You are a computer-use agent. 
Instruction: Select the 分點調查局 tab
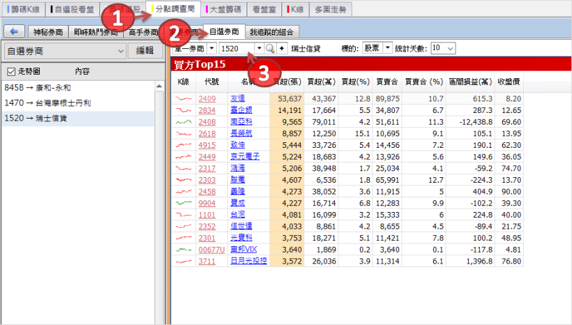(x=174, y=9)
